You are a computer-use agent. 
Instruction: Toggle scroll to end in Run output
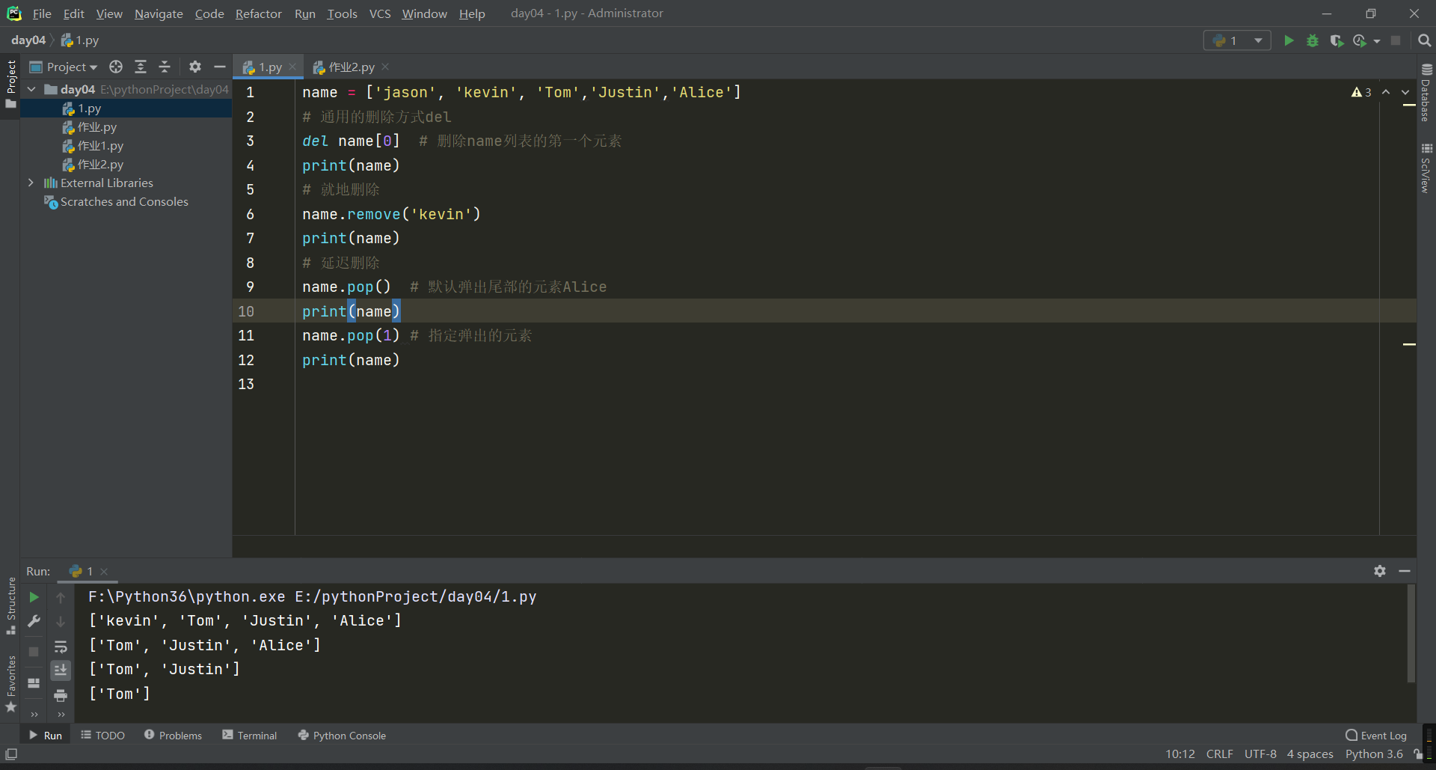(61, 670)
